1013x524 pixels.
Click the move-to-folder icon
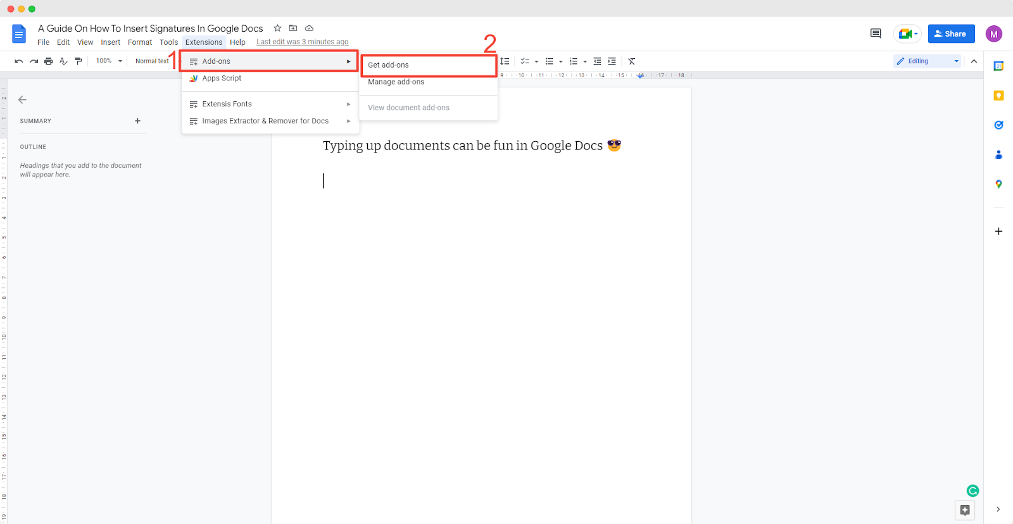point(293,28)
